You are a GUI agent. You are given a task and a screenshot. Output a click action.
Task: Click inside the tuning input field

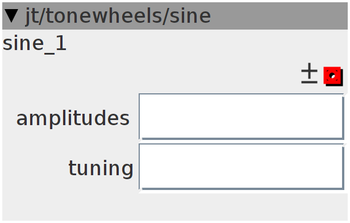(241, 167)
